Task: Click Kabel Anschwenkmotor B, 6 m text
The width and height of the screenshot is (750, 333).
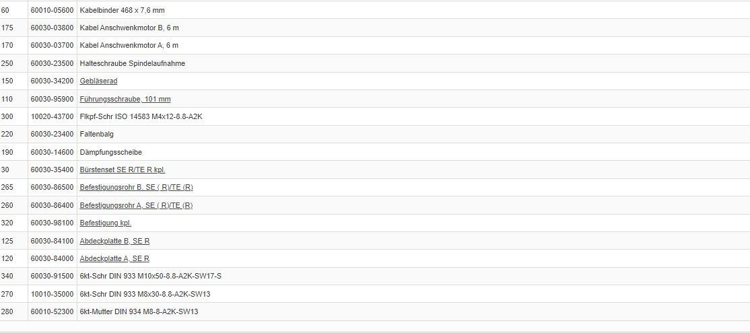Action: (x=129, y=28)
